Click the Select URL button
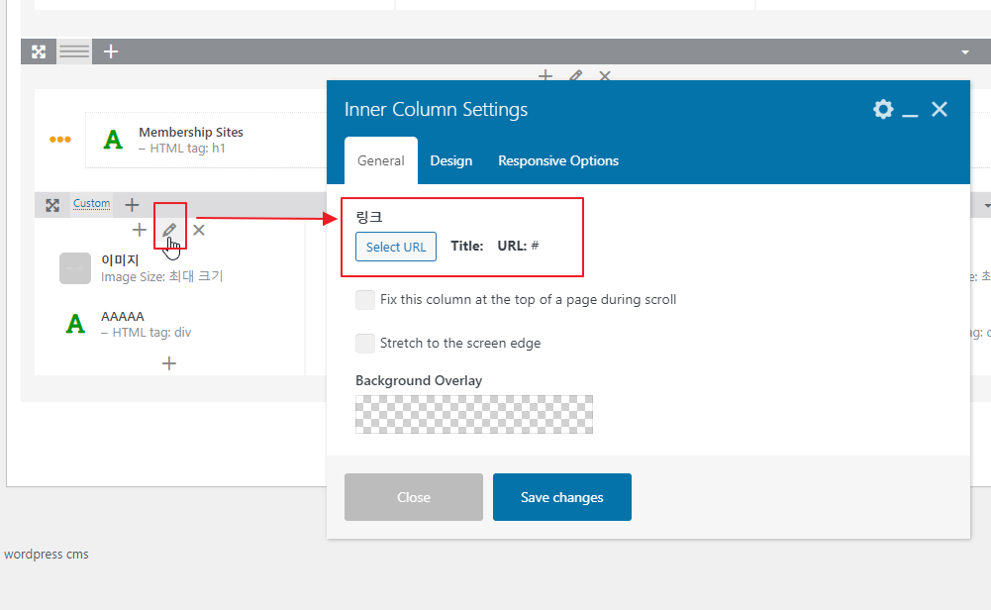991x610 pixels. tap(396, 247)
